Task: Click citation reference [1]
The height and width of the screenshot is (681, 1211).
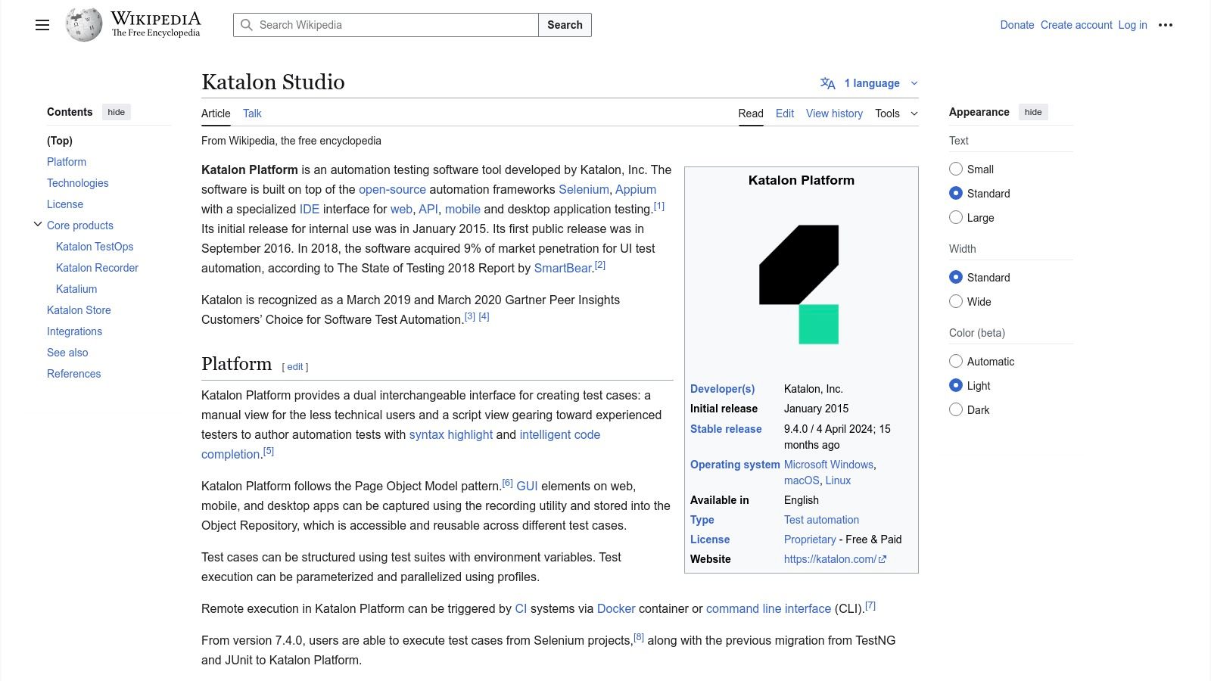Action: tap(659, 206)
